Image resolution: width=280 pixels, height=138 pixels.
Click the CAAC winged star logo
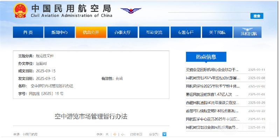(131, 10)
